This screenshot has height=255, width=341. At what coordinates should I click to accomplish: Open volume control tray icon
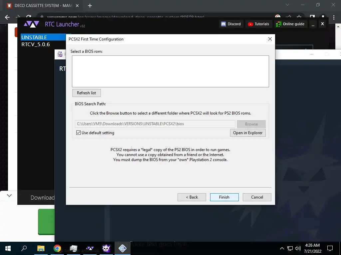tap(298, 248)
